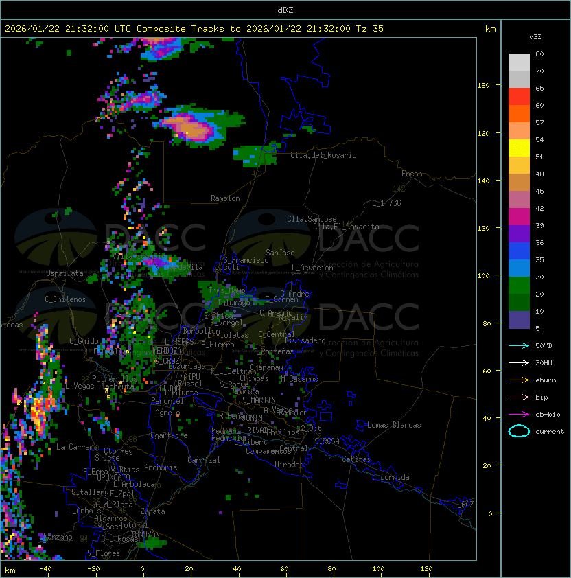Select the magenta 39-42 dBZ legend swatch
This screenshot has width=571, height=578.
[x=519, y=217]
